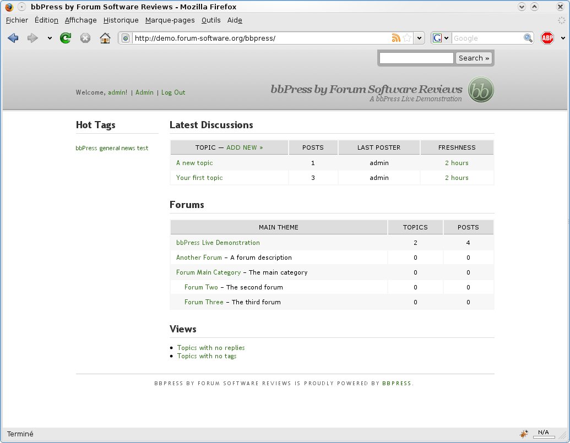This screenshot has height=443, width=570.
Task: Open 'Topics with no tags' view
Action: (x=207, y=356)
